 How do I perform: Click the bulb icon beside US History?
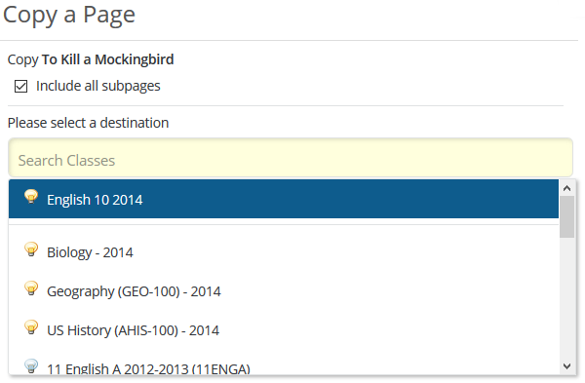(31, 327)
